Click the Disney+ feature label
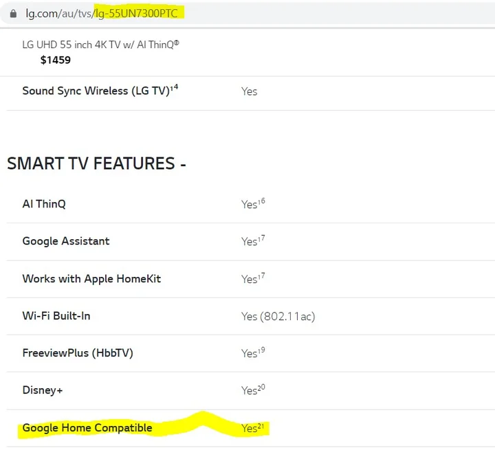Image resolution: width=495 pixels, height=450 pixels. pos(43,390)
